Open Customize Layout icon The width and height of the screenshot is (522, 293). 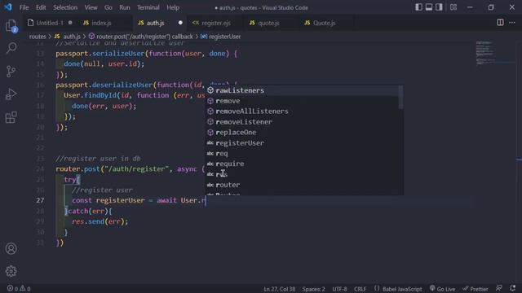pos(453,7)
